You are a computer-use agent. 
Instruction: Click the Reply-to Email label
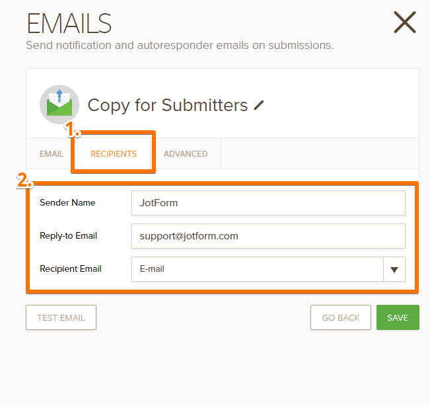coord(68,236)
